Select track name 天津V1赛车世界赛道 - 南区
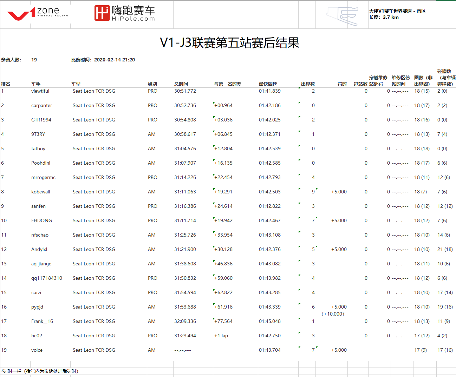This screenshot has width=456, height=377. [x=397, y=11]
